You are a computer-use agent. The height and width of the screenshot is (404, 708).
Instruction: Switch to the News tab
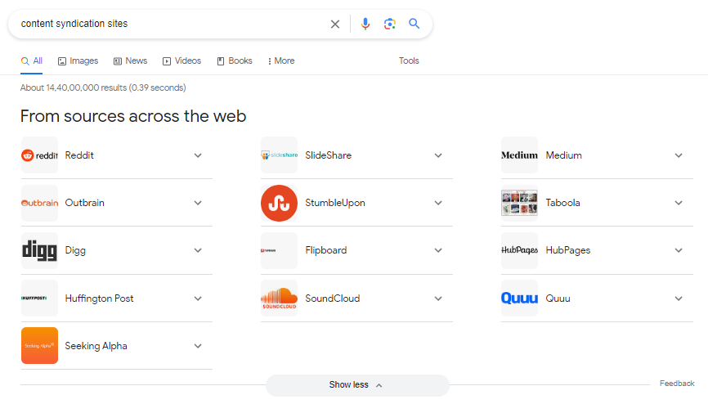(x=130, y=61)
